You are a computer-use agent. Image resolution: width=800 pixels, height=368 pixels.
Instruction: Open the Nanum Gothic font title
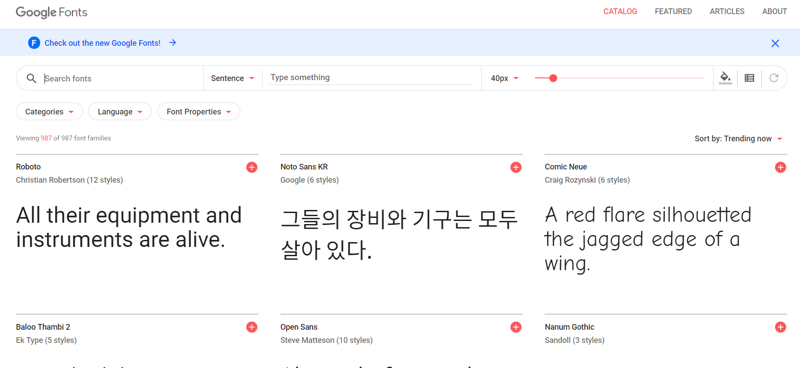pyautogui.click(x=569, y=327)
